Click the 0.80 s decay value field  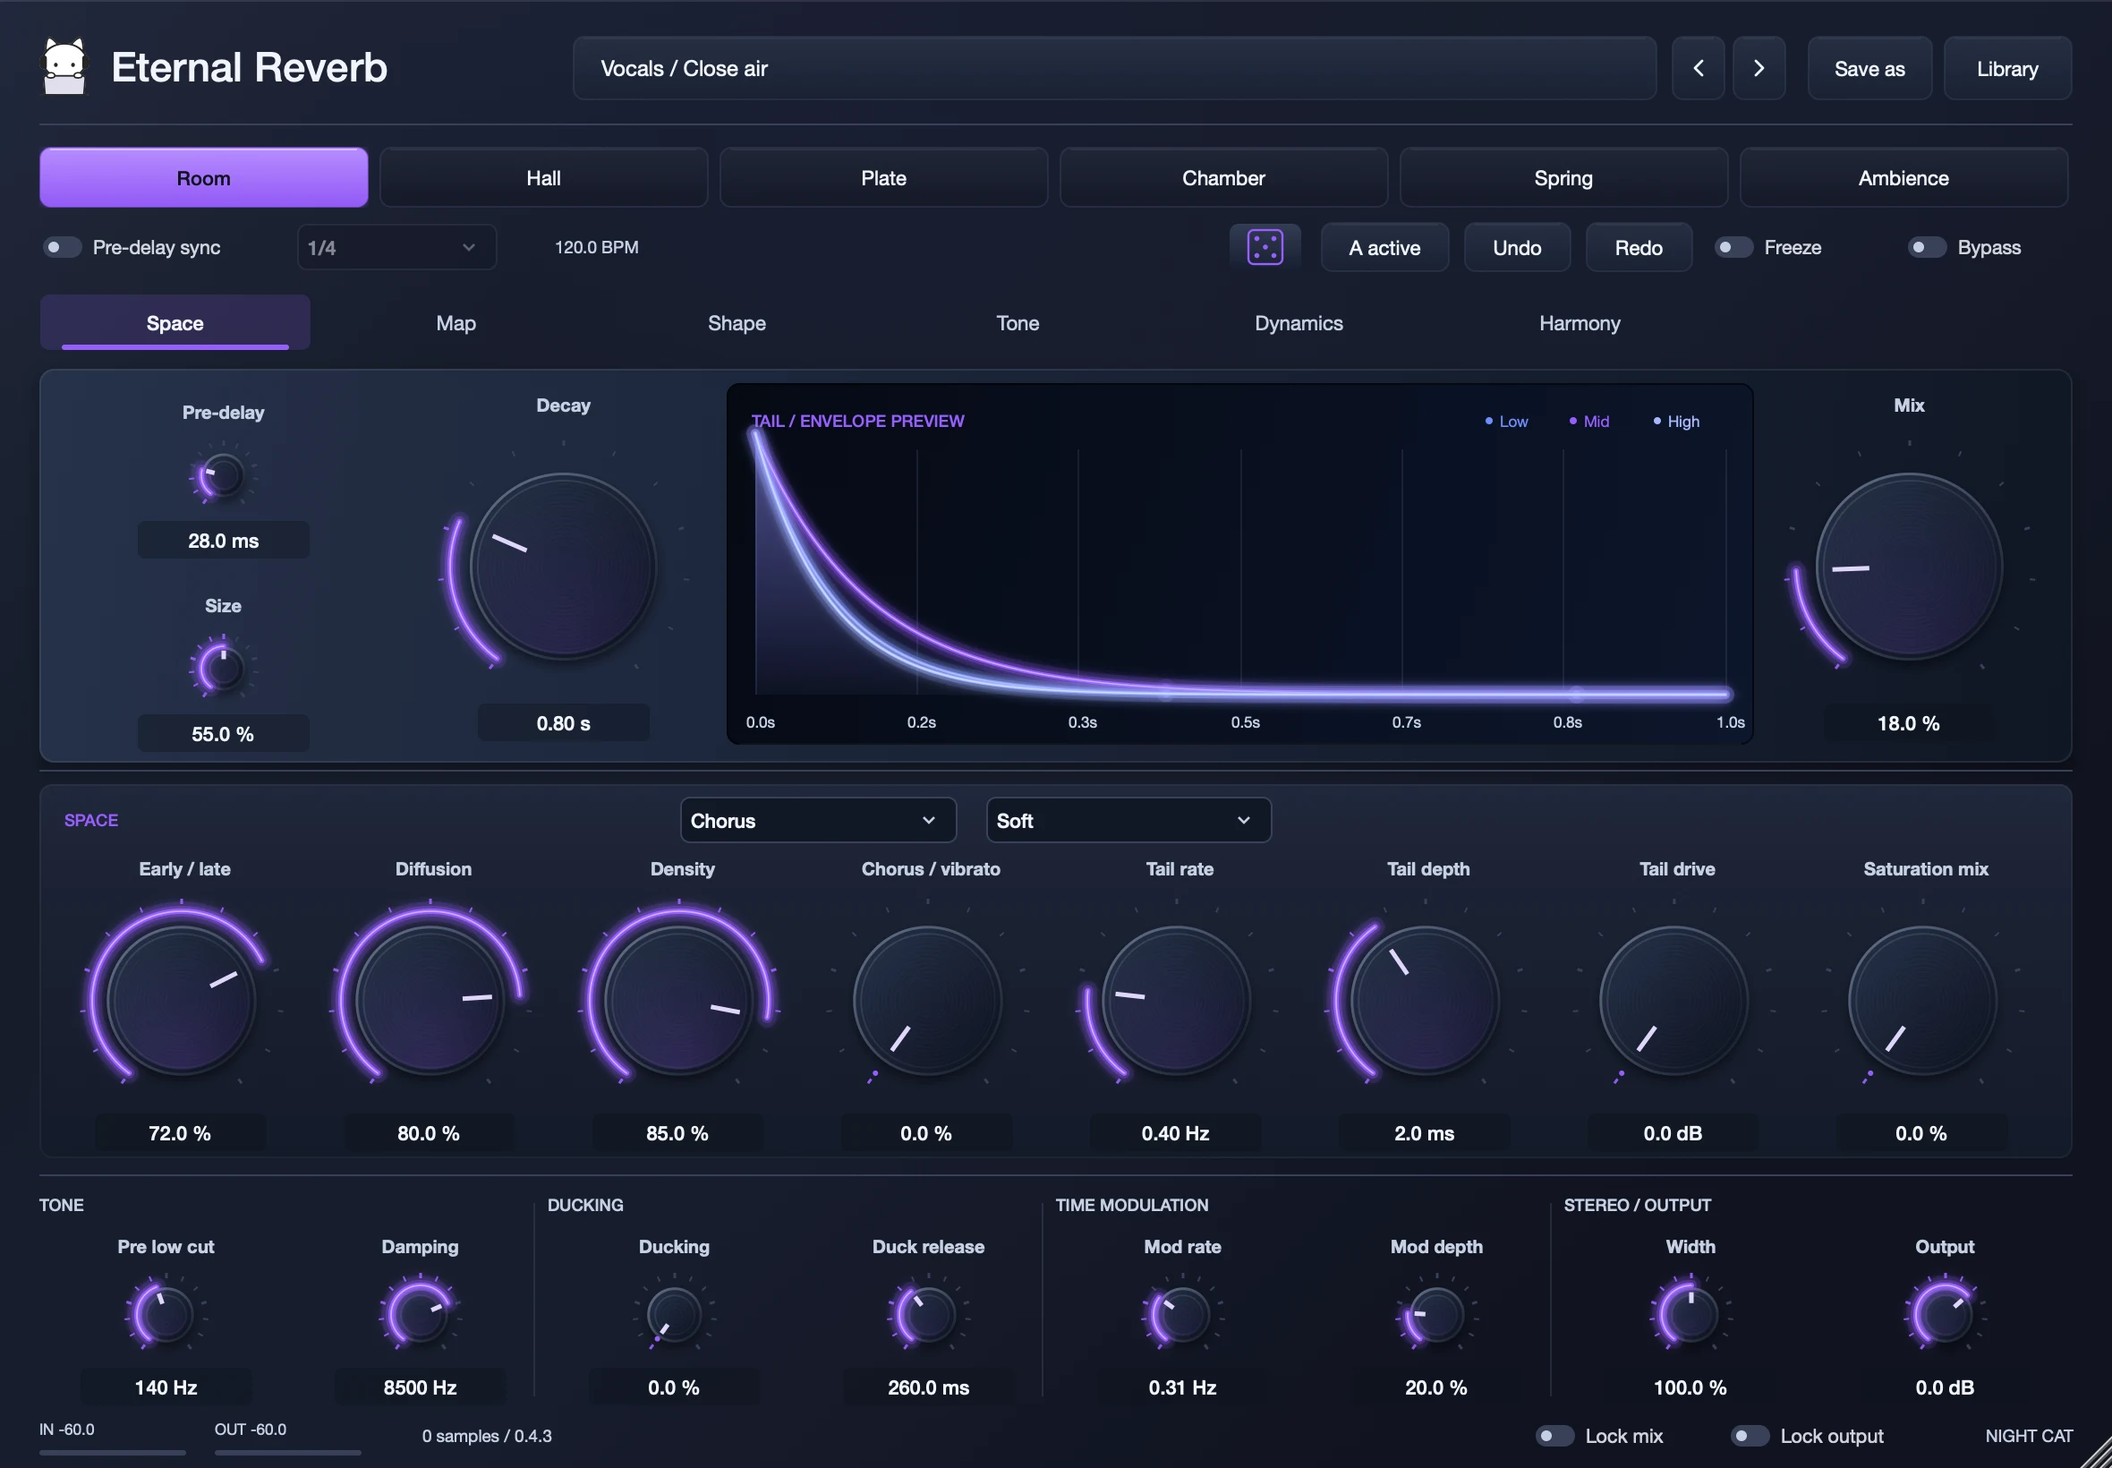click(564, 723)
